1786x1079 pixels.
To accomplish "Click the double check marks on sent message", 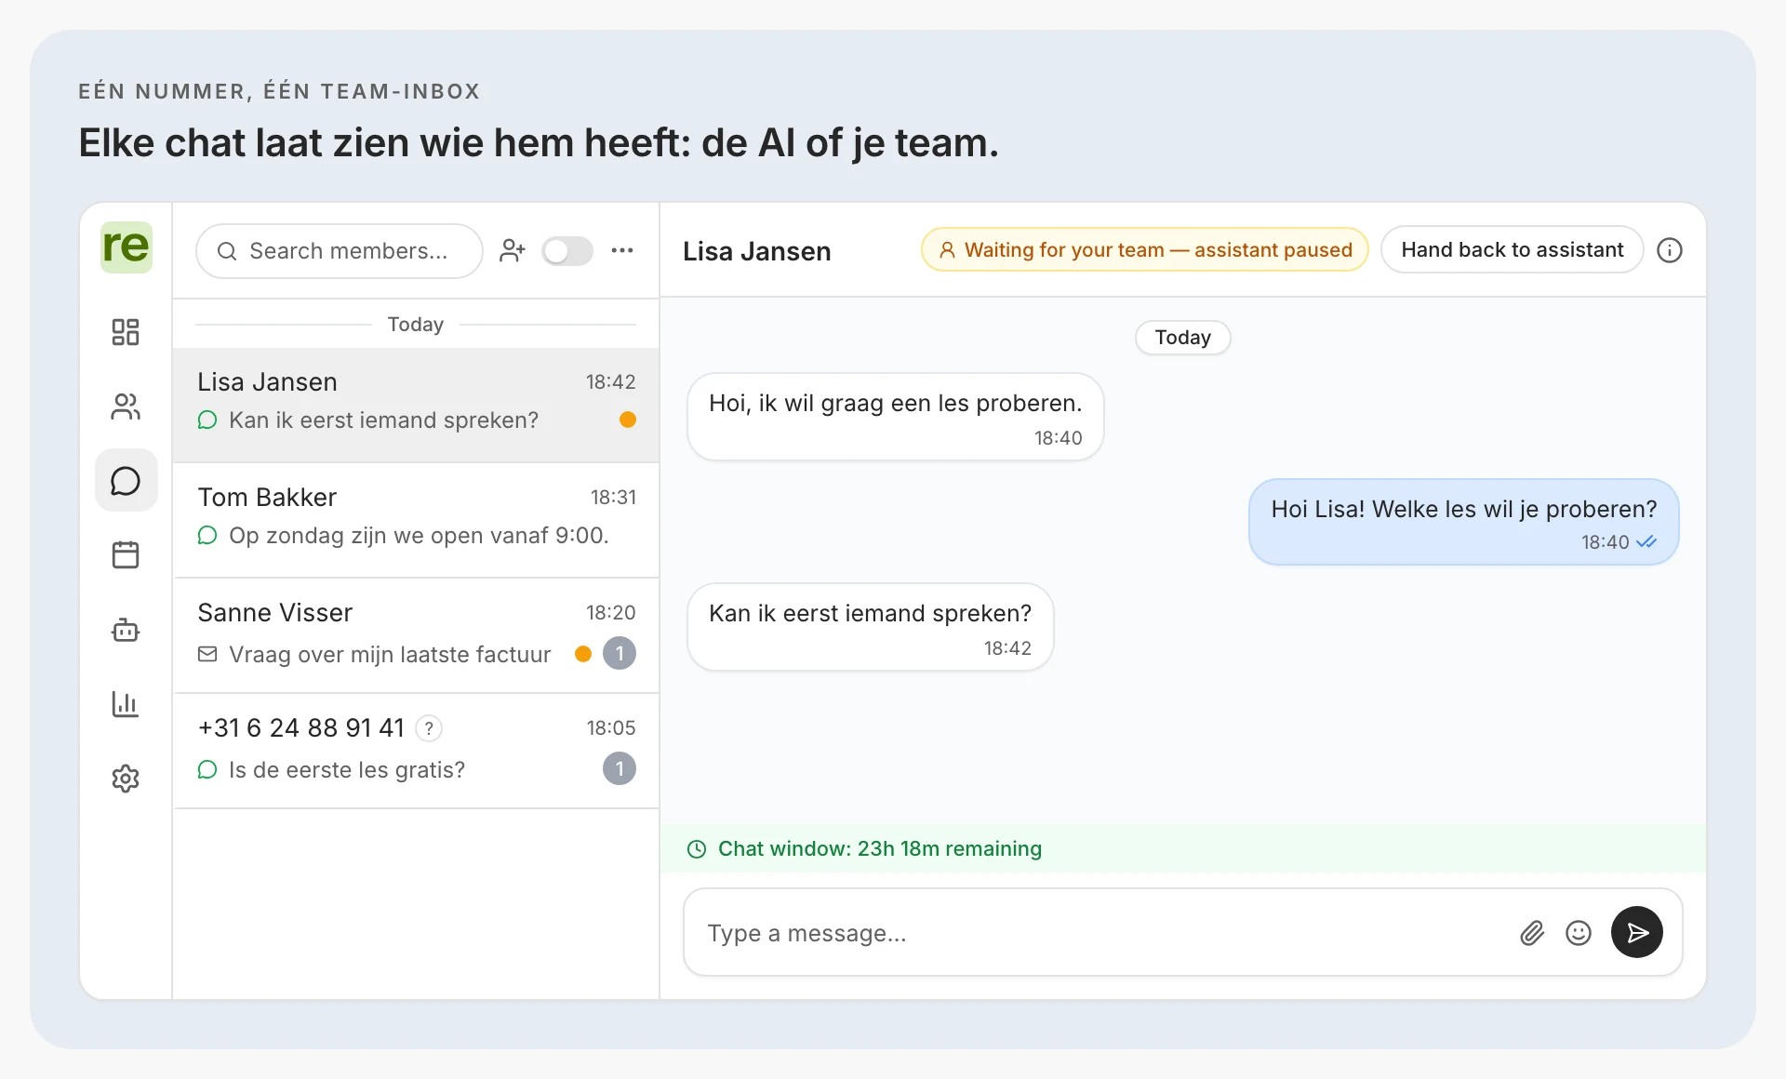I will [1646, 542].
